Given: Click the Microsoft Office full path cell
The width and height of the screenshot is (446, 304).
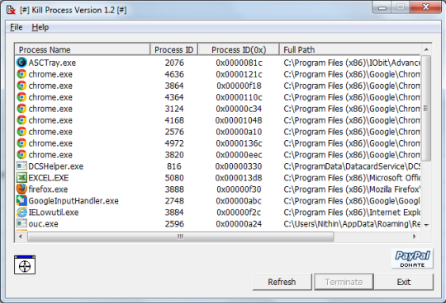Looking at the screenshot, I should coord(352,178).
